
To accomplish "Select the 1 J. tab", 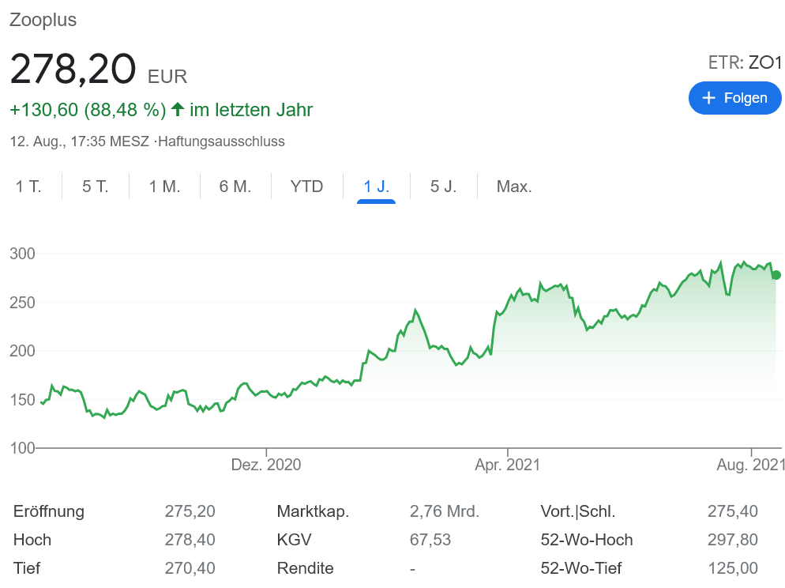I will 376,187.
